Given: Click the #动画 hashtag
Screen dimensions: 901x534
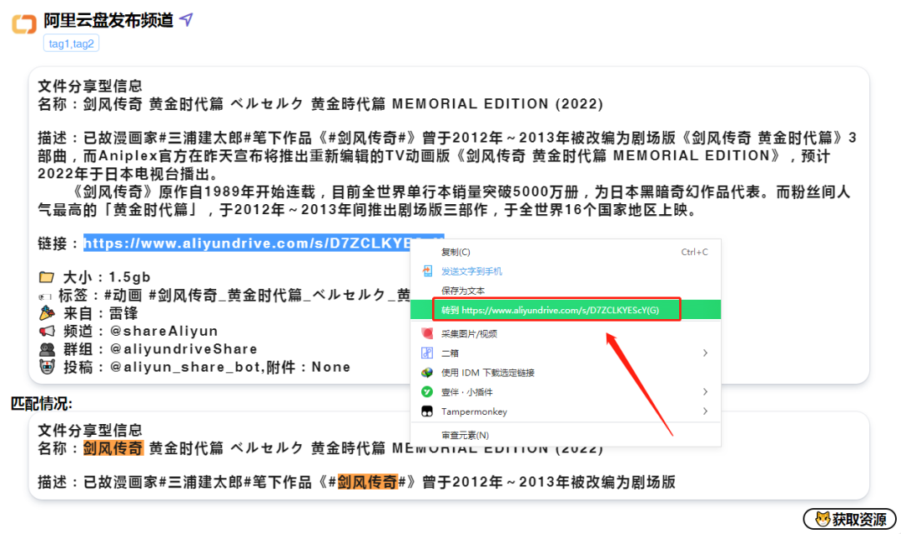Looking at the screenshot, I should [x=123, y=296].
